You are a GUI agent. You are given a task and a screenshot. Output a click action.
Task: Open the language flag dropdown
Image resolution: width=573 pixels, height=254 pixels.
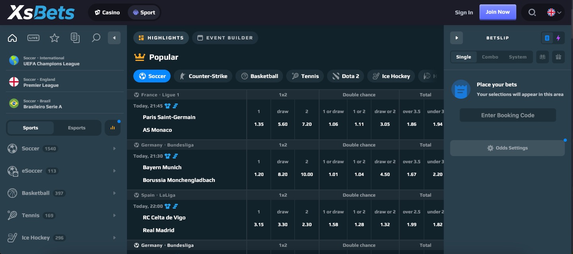(554, 12)
